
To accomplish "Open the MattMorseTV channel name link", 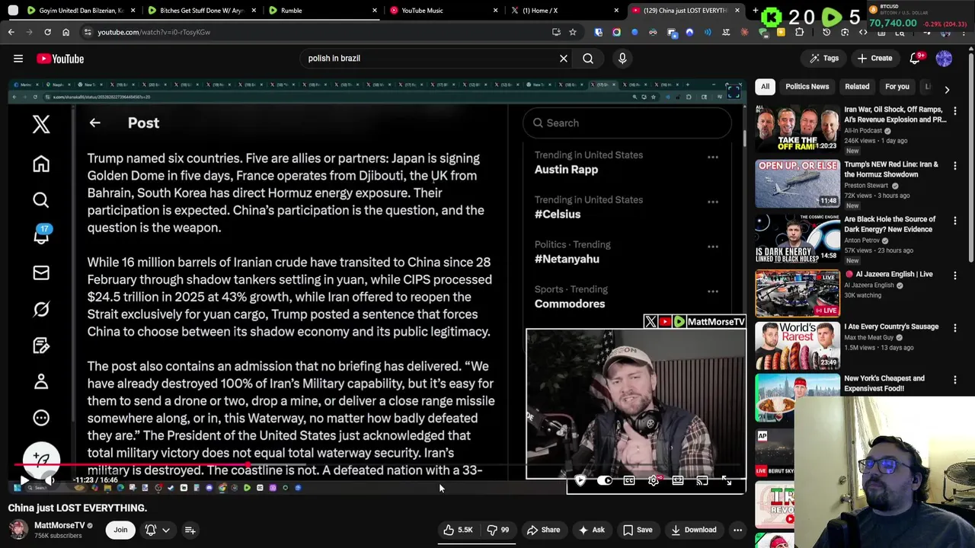I will pos(59,525).
